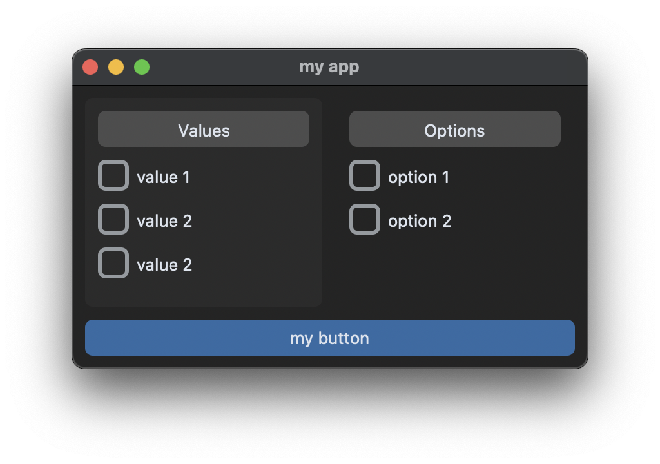The height and width of the screenshot is (464, 660).
Task: Click the Options header button
Action: click(454, 130)
